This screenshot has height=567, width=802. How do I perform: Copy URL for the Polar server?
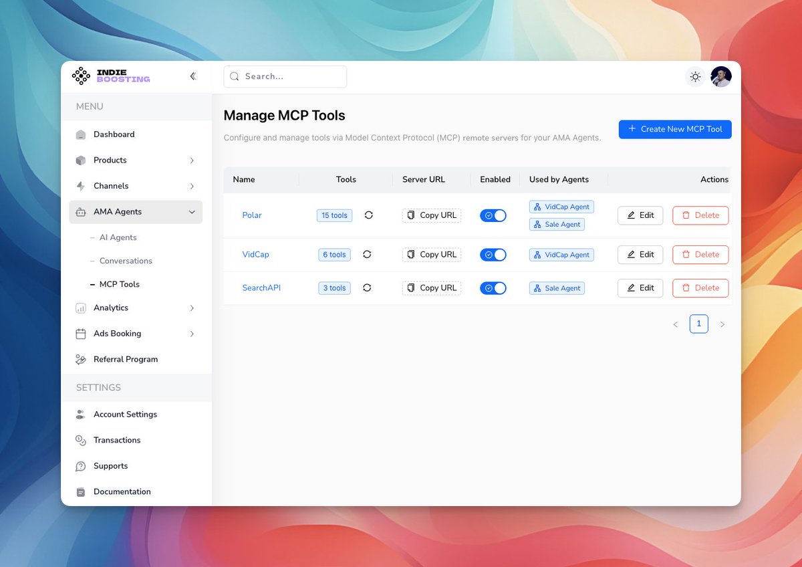pos(432,215)
